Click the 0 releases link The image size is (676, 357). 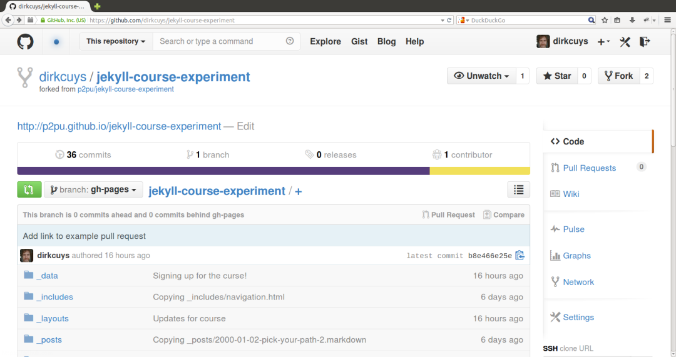pyautogui.click(x=330, y=154)
